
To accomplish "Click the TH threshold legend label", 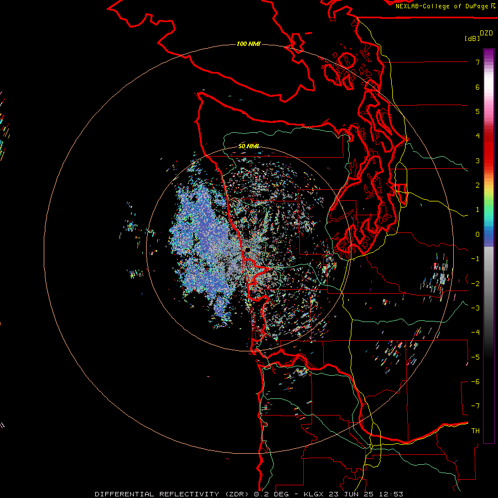I will 475,431.
